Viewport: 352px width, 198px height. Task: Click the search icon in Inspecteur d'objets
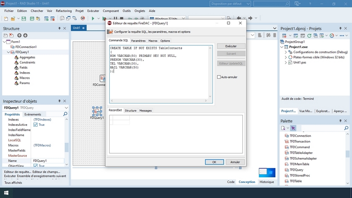[x=65, y=114]
